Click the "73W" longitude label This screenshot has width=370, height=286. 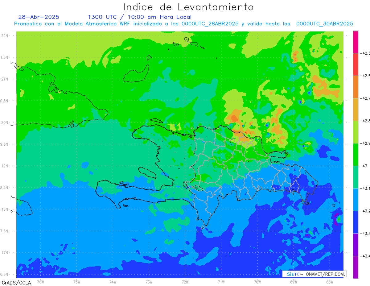(x=149, y=282)
